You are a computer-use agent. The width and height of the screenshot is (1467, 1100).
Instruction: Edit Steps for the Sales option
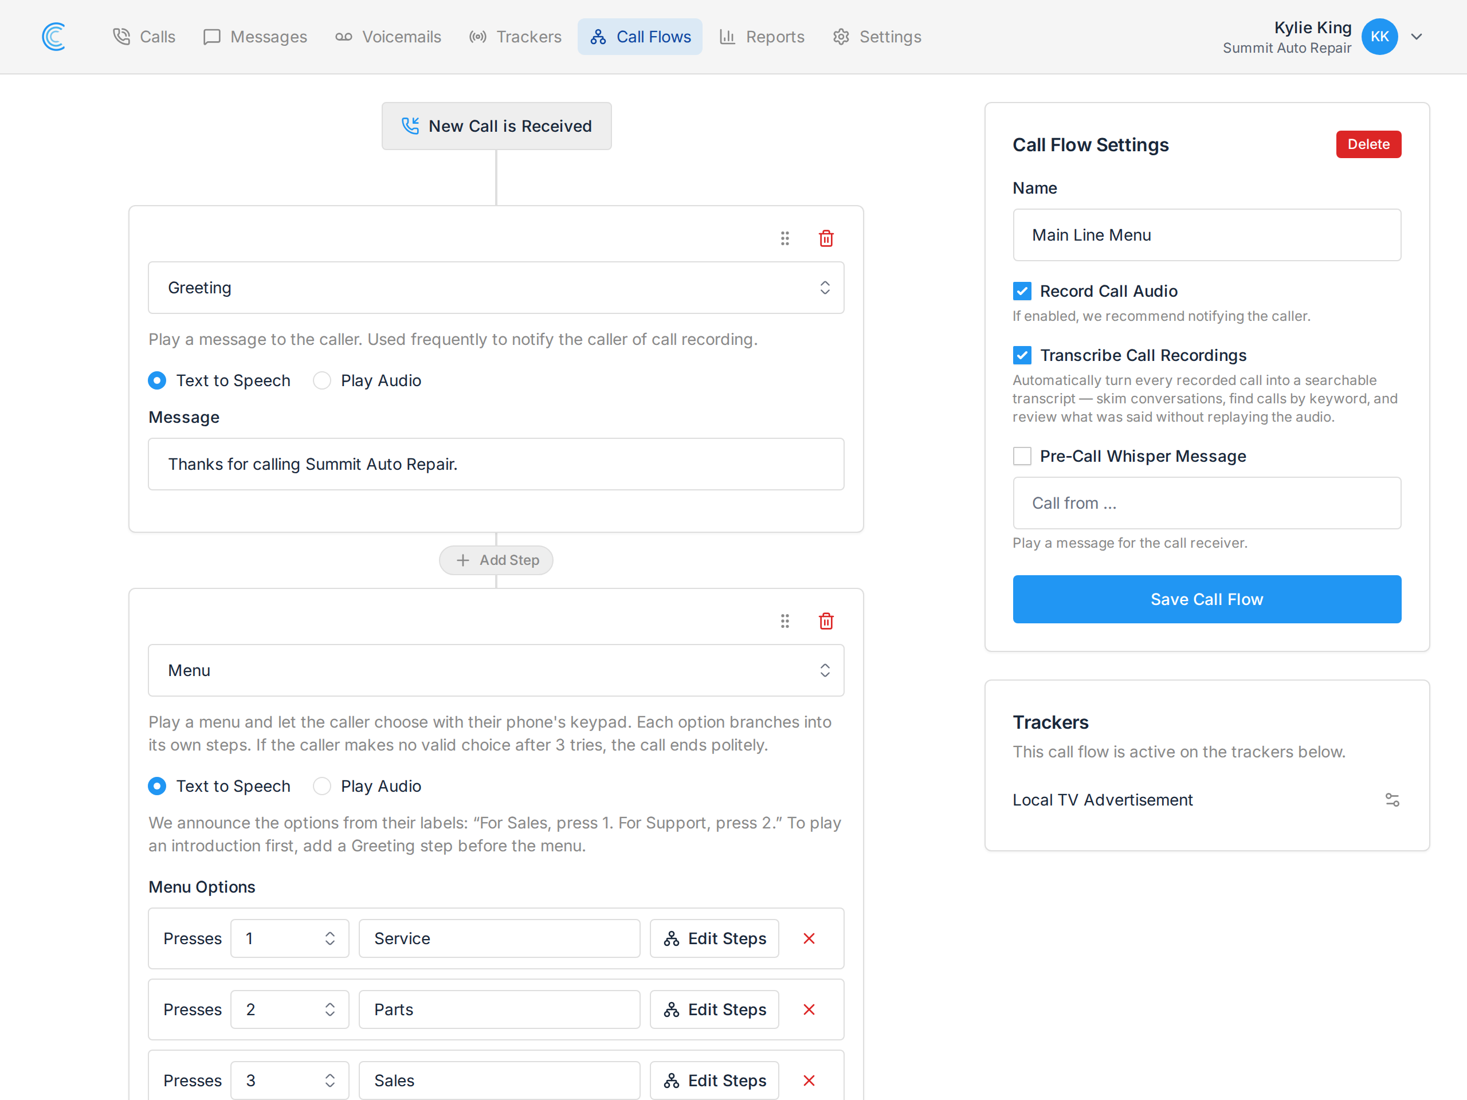[714, 1080]
